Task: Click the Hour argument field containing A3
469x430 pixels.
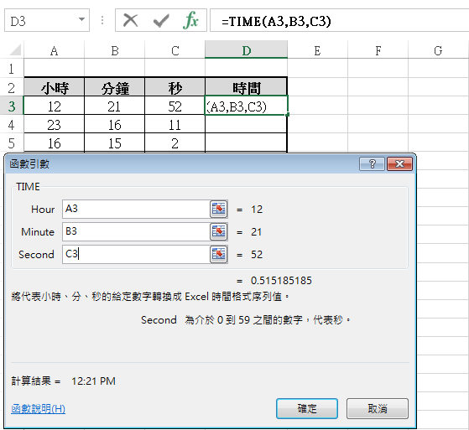Action: click(x=136, y=209)
